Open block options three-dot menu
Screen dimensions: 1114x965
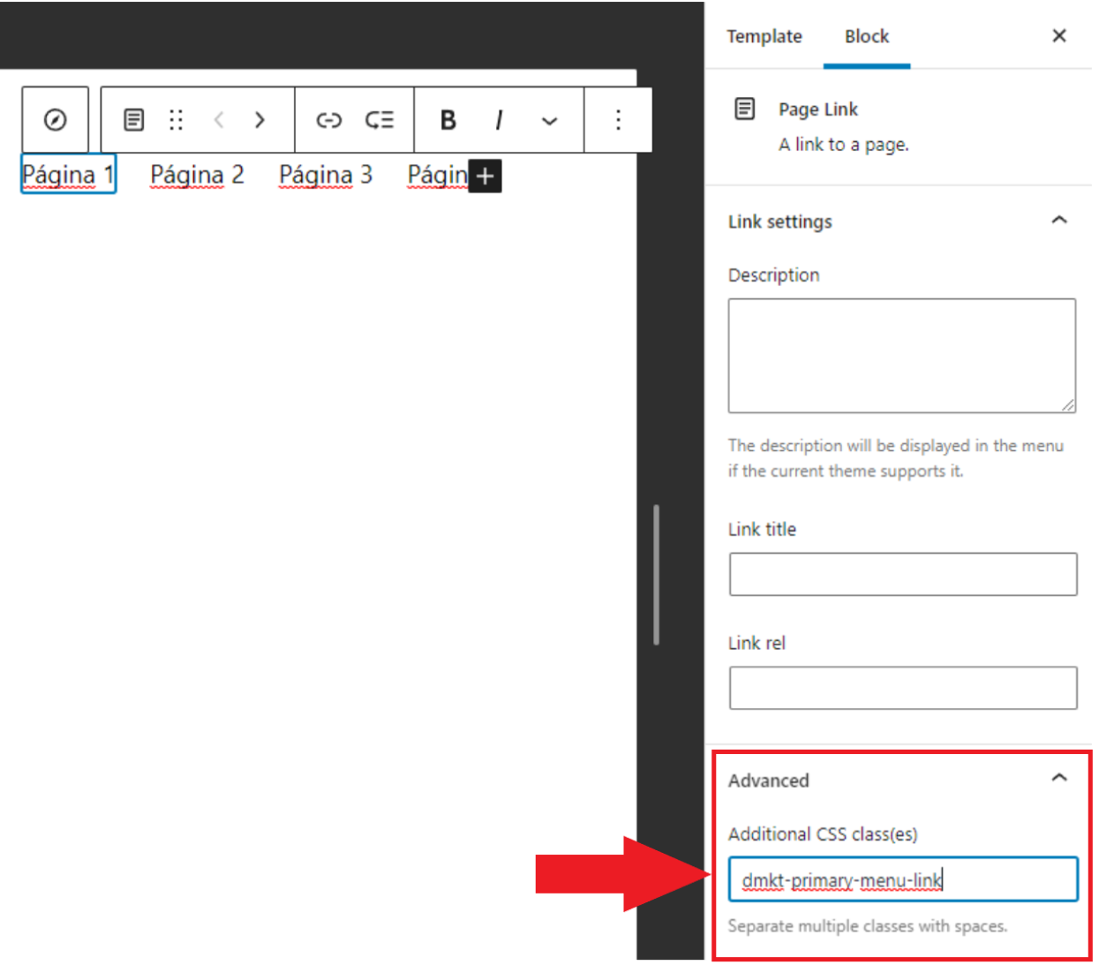pos(618,119)
